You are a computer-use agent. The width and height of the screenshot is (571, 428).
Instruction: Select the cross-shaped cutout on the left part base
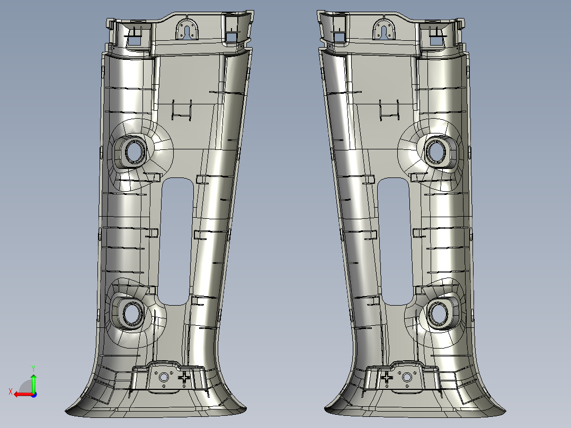185,378
